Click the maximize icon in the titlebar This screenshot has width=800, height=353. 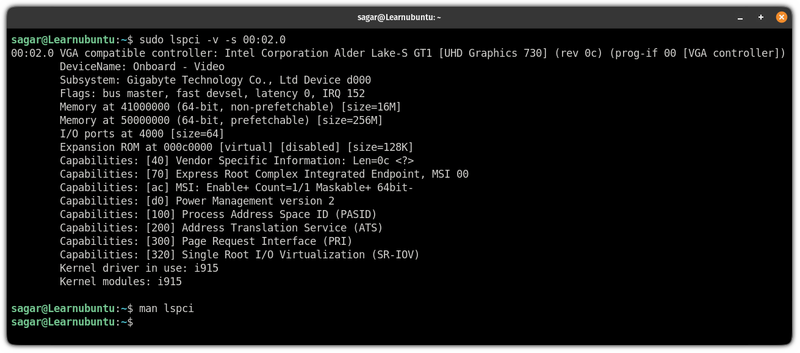point(760,17)
